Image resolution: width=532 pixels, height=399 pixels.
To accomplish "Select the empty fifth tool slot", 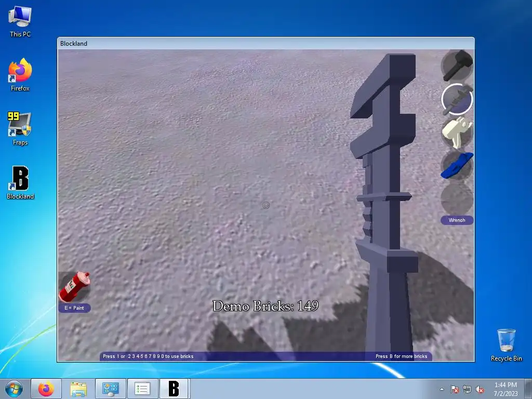I will (x=457, y=198).
